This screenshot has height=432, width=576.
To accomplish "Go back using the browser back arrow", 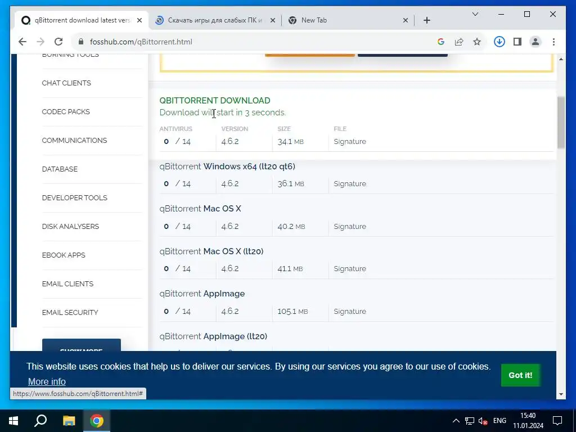I will point(22,42).
